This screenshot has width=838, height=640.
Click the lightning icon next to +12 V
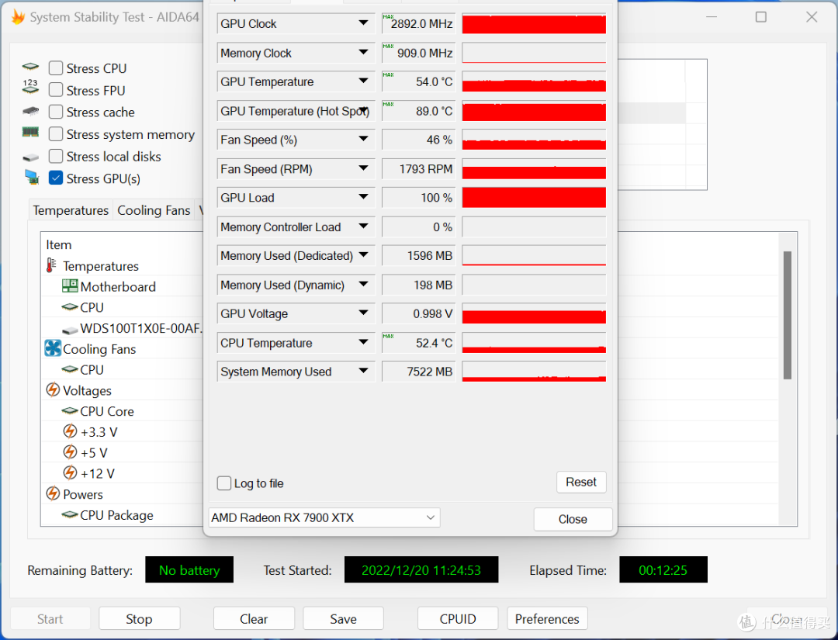(x=70, y=472)
